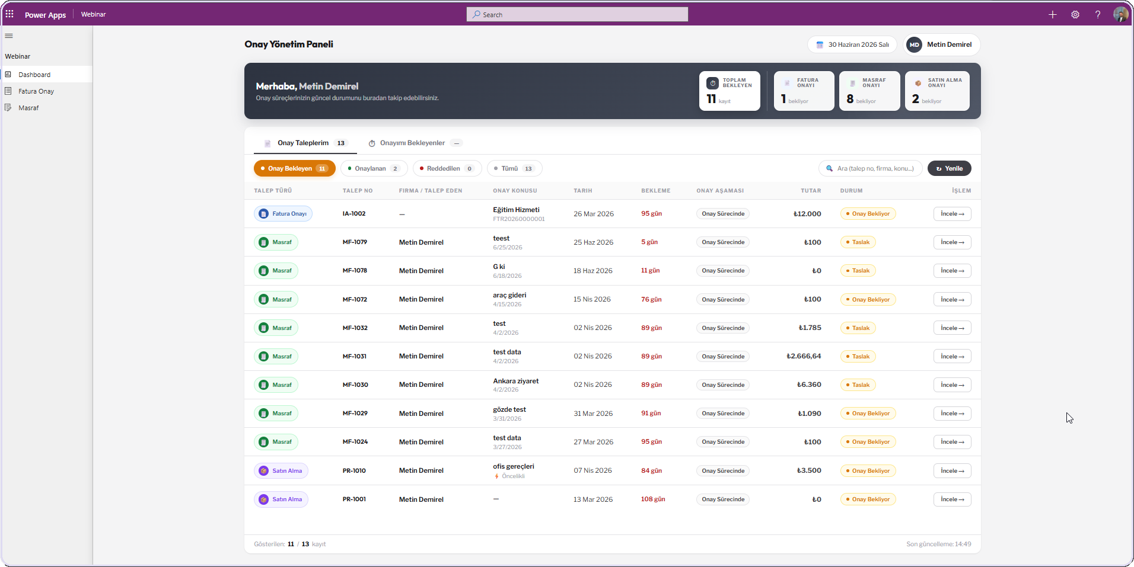Screen dimensions: 1134x567
Task: Collapse the hamburger navigation menu
Action: pos(9,36)
